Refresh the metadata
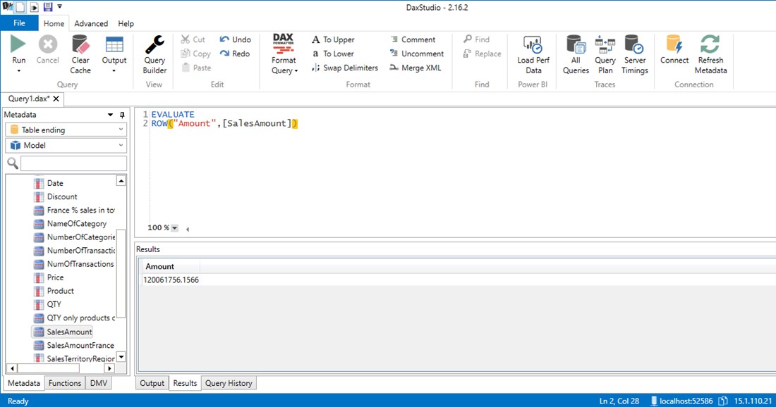This screenshot has height=407, width=776. click(710, 54)
